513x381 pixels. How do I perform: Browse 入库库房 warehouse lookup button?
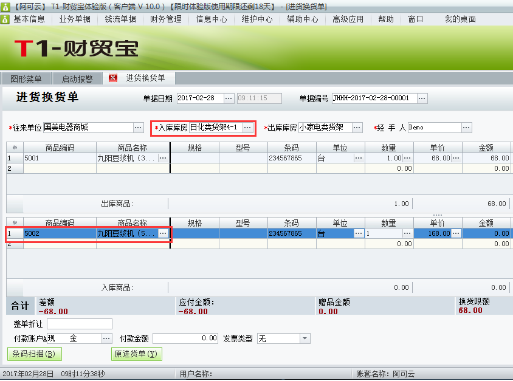[247, 128]
